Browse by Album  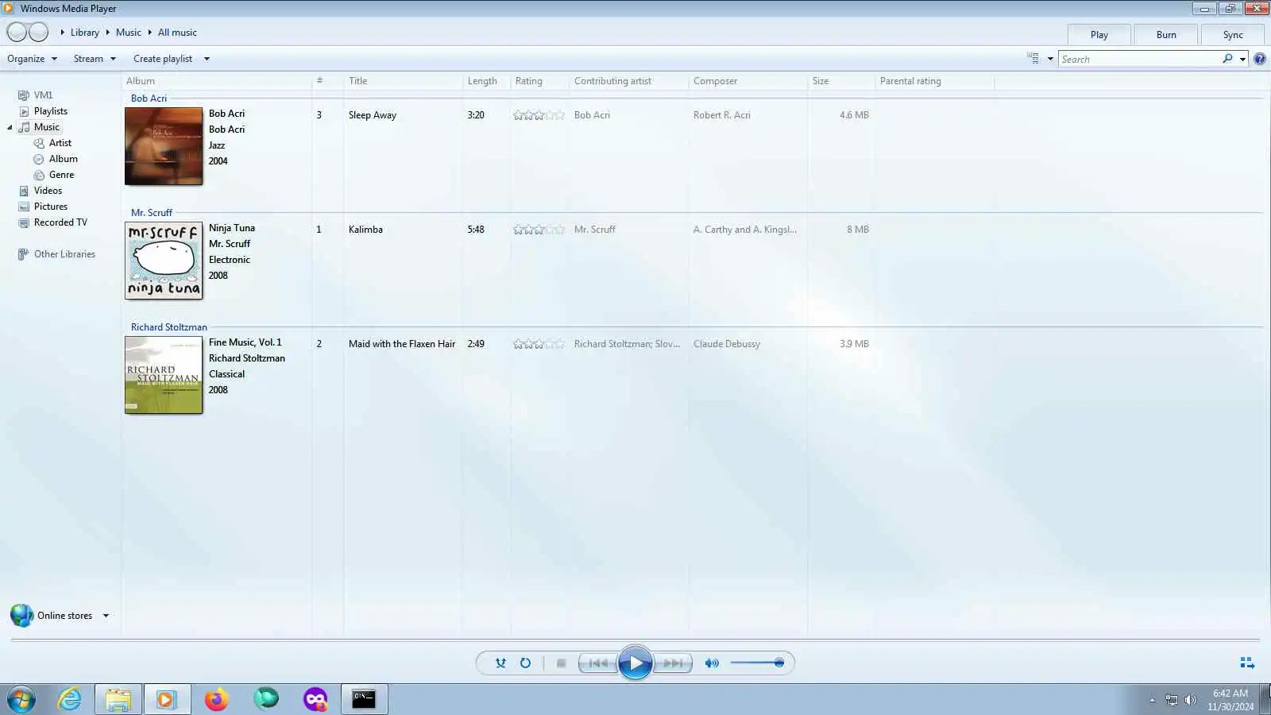[x=56, y=159]
